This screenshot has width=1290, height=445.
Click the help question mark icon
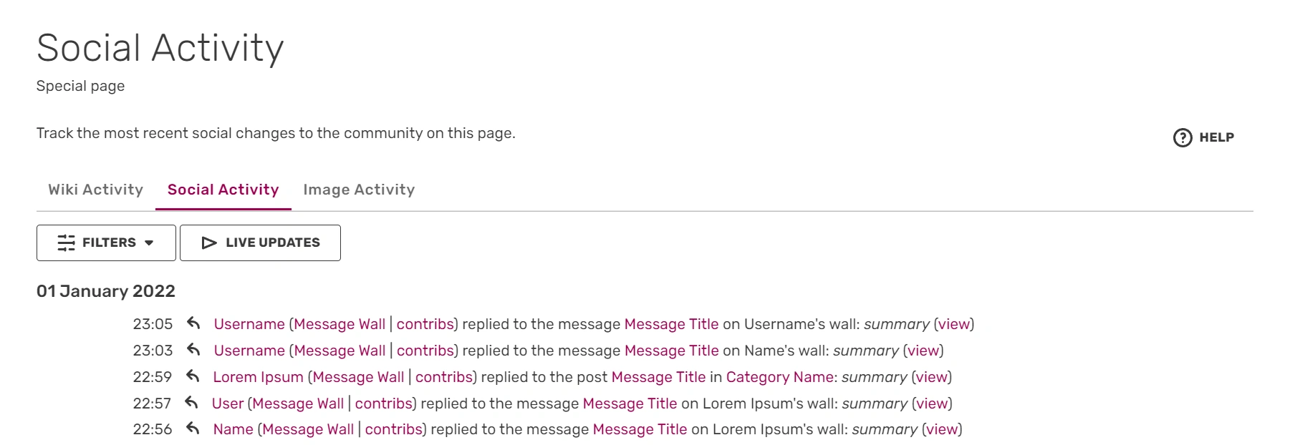tap(1182, 137)
